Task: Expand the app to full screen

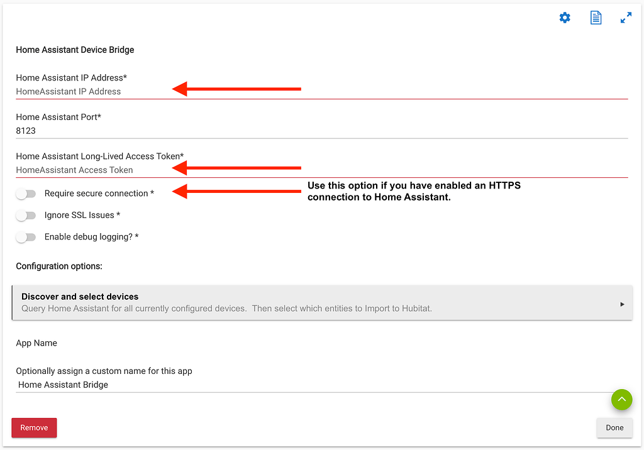Action: (626, 18)
